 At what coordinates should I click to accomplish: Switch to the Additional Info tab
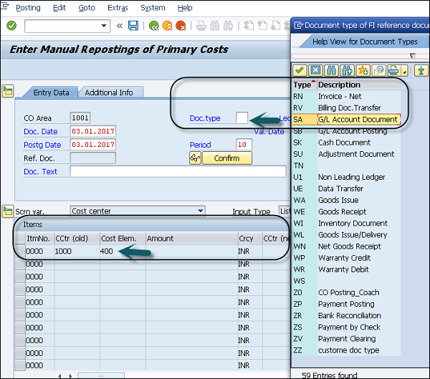(109, 92)
